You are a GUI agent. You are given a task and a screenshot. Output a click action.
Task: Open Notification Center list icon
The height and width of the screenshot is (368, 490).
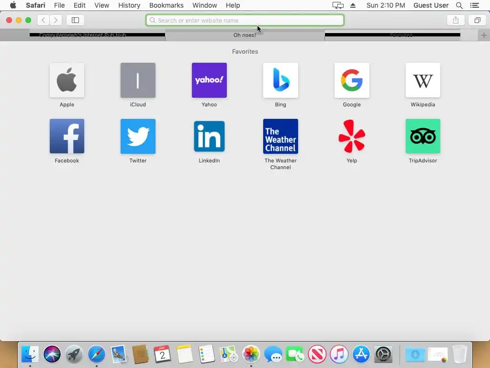pyautogui.click(x=474, y=5)
